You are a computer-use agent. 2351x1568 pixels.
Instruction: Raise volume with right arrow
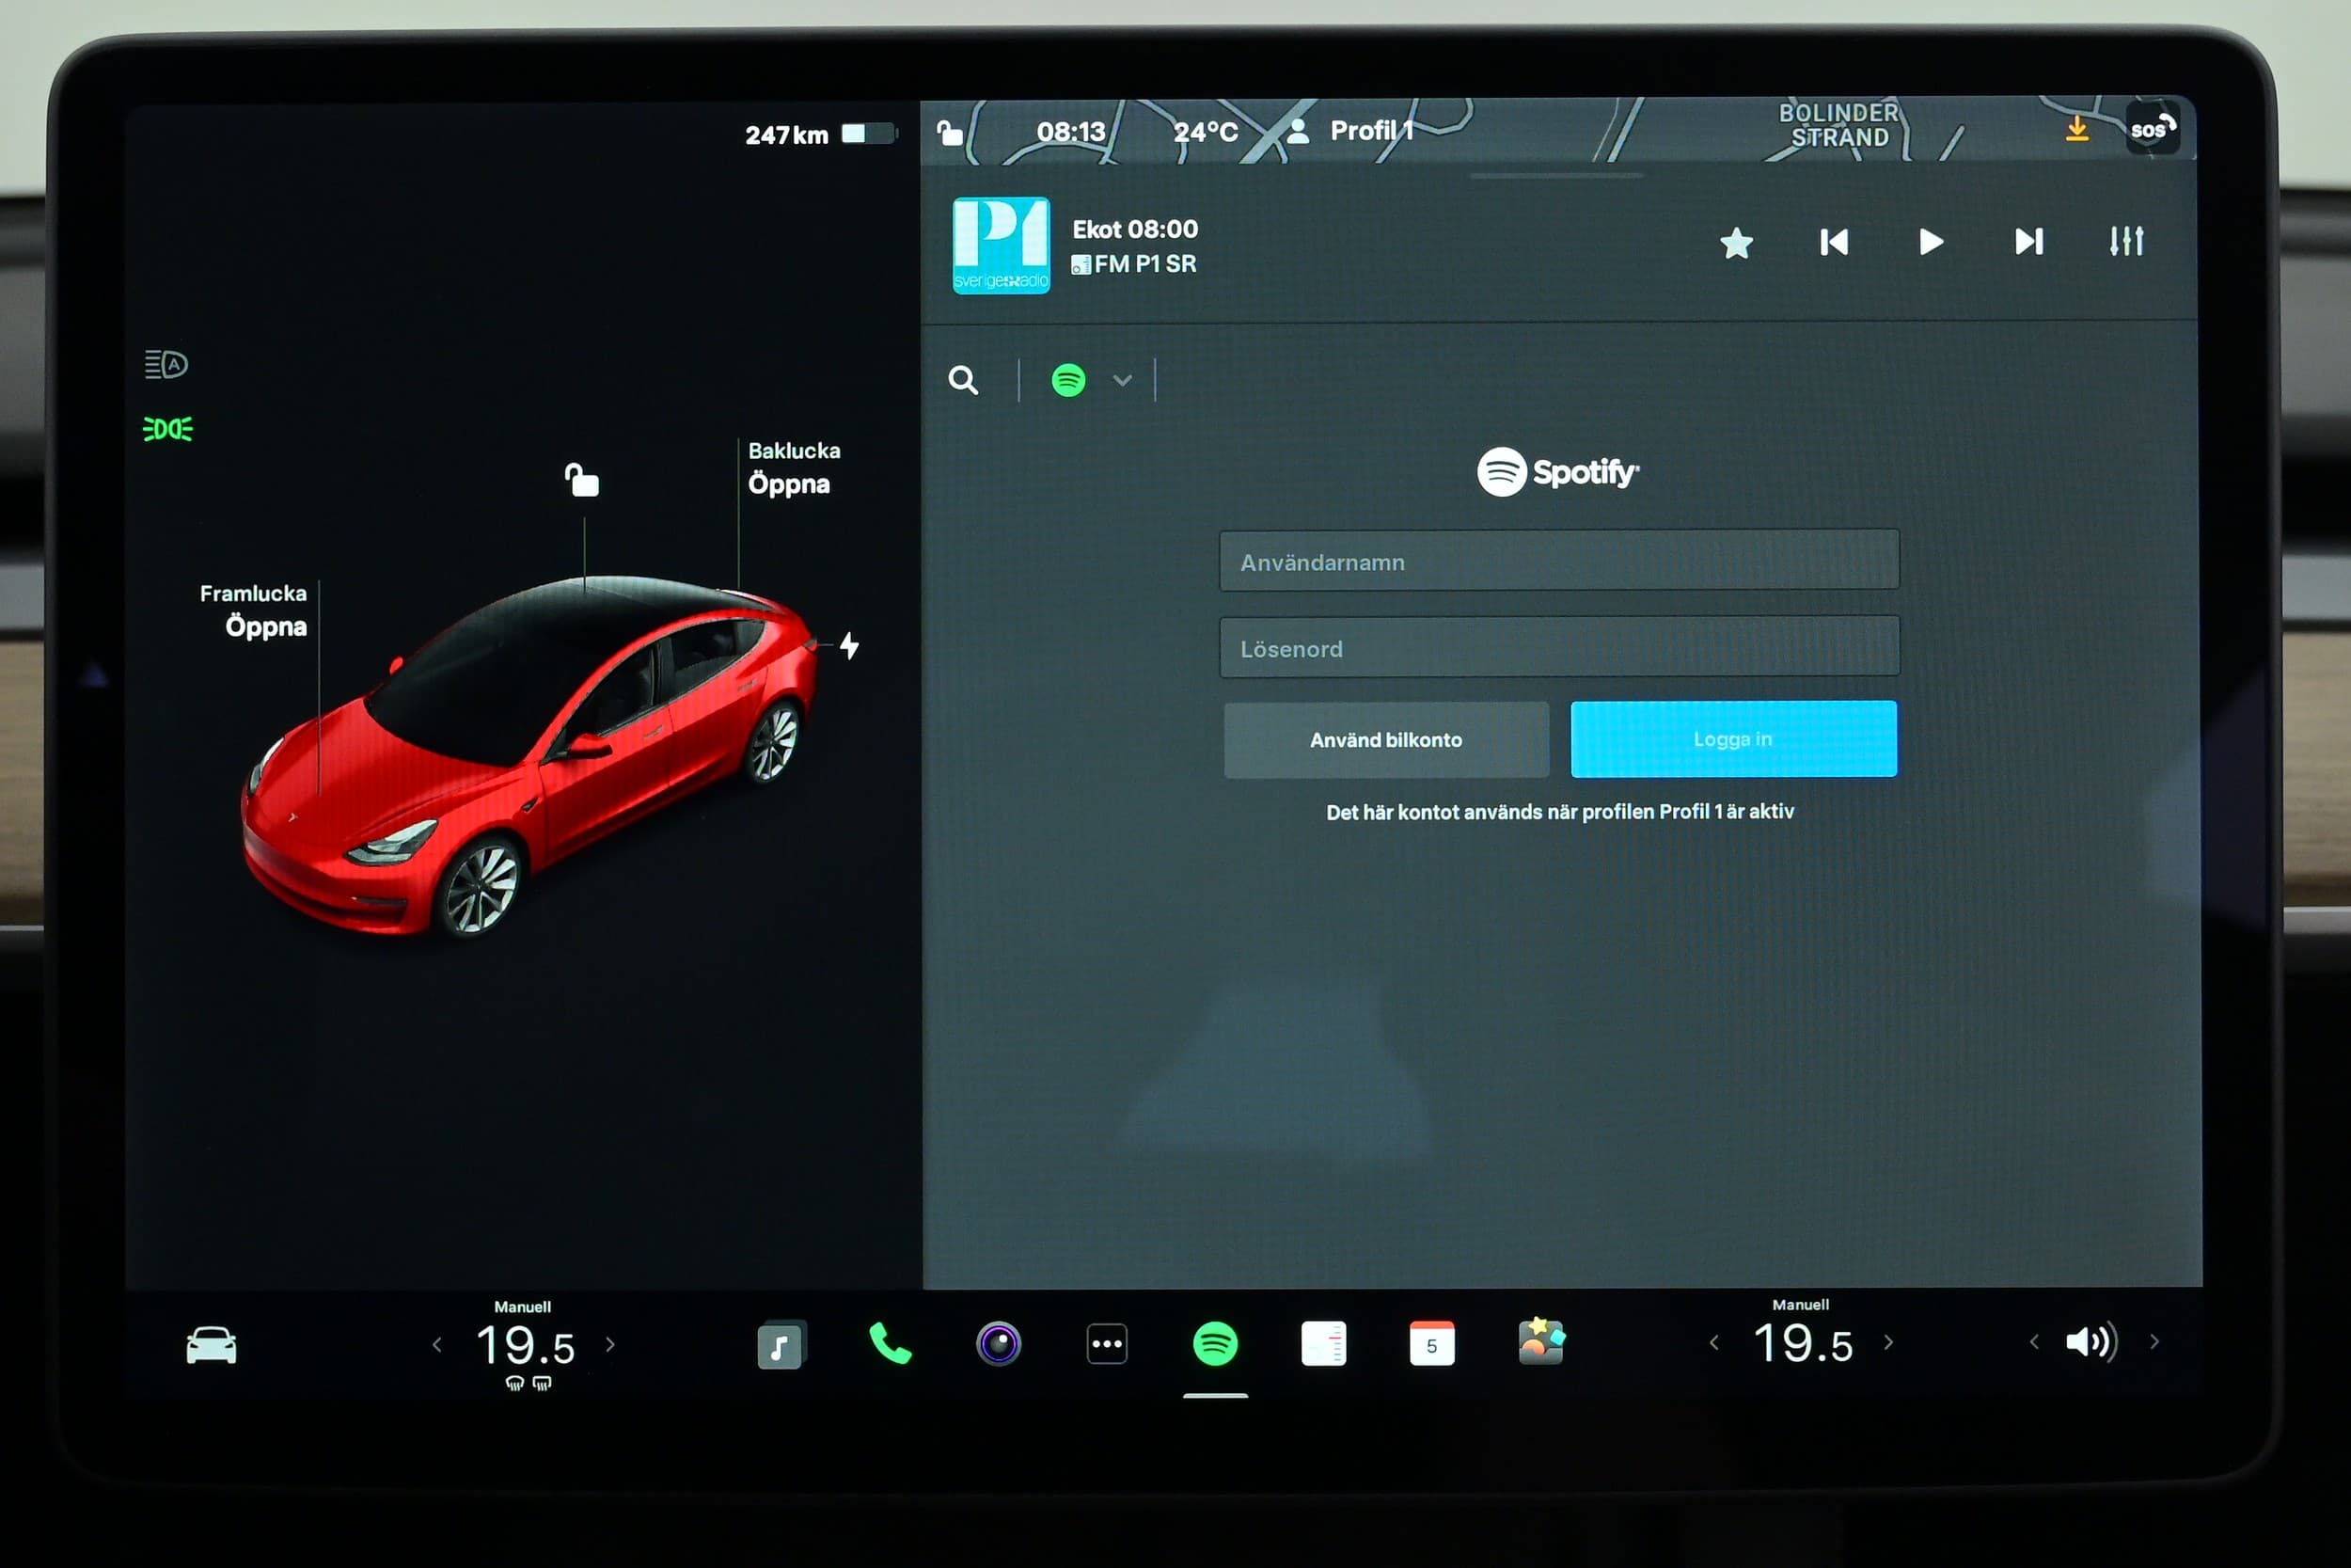pyautogui.click(x=2154, y=1342)
